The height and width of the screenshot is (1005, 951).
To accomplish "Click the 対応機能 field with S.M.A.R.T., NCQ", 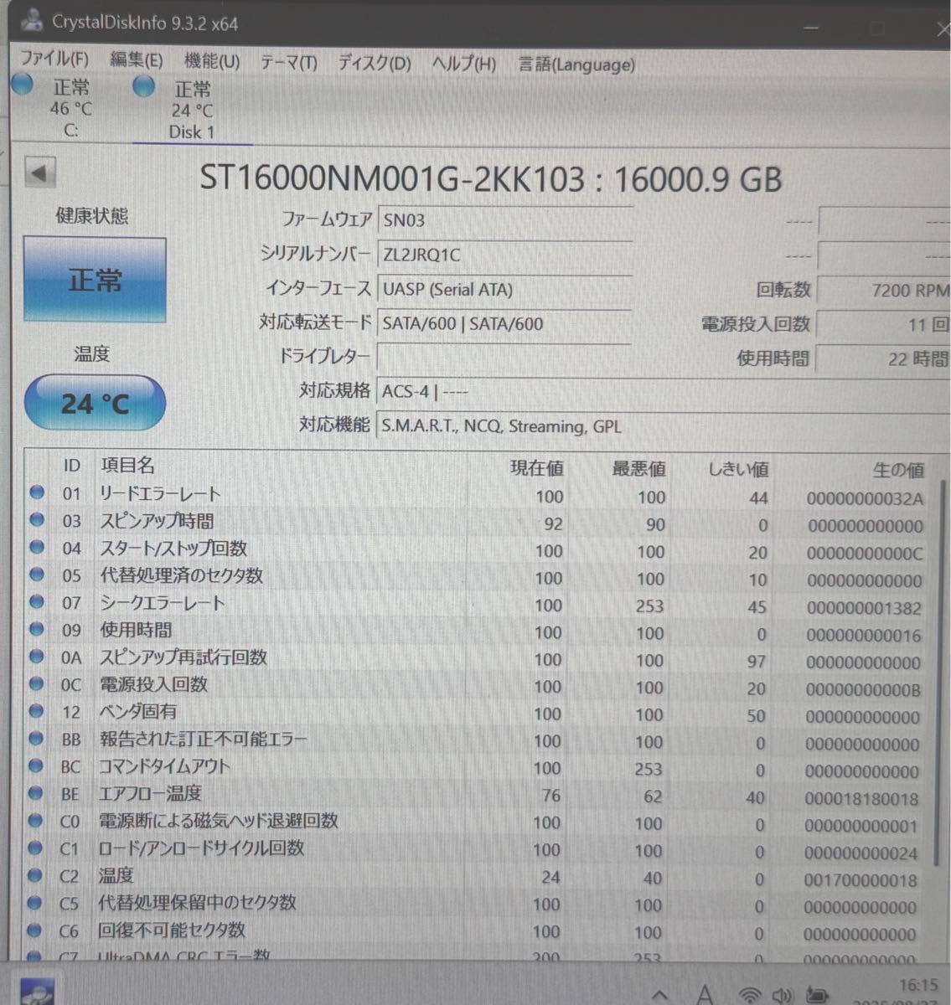I will click(x=664, y=426).
